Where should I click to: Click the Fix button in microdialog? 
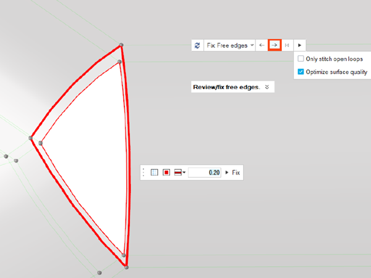235,173
